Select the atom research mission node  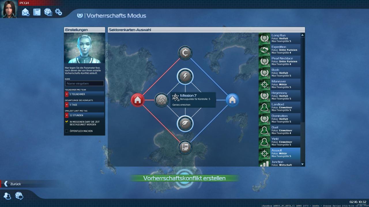point(162,100)
